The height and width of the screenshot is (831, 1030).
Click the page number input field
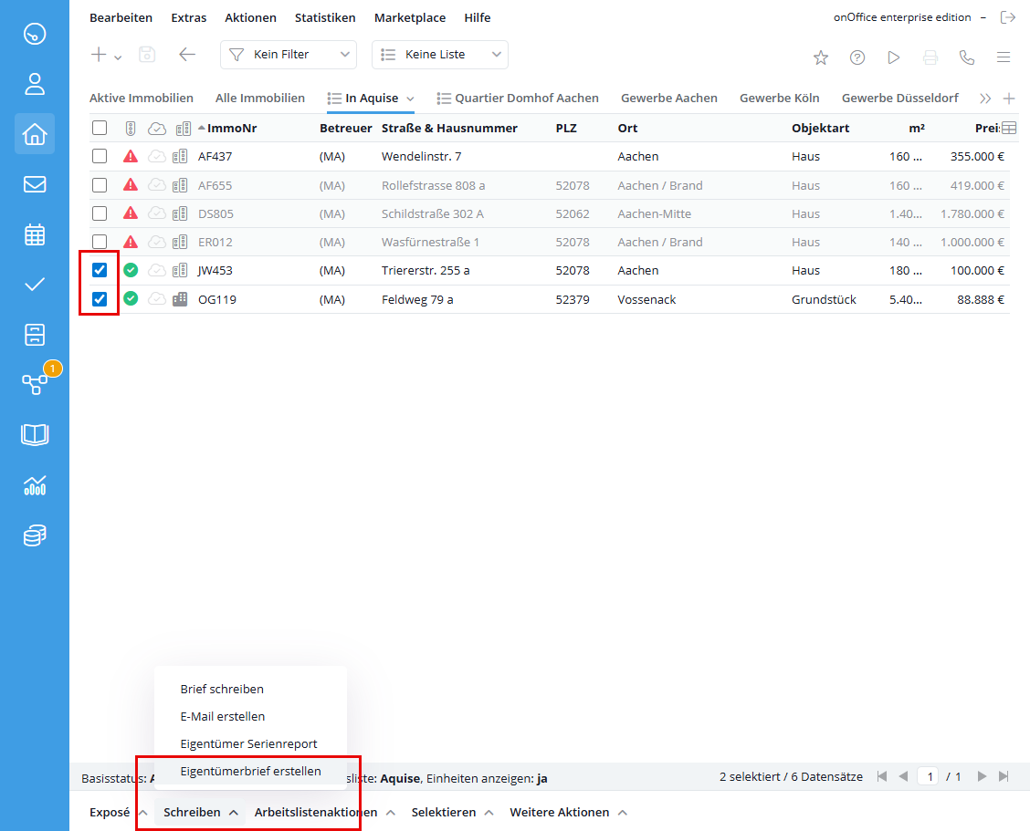point(929,776)
